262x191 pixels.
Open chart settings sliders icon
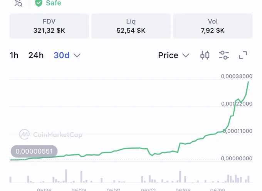point(224,55)
